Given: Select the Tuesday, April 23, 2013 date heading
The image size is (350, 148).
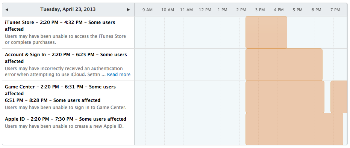Looking at the screenshot, I should point(68,9).
